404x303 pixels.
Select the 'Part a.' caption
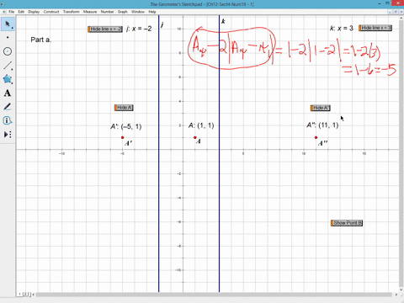41,40
